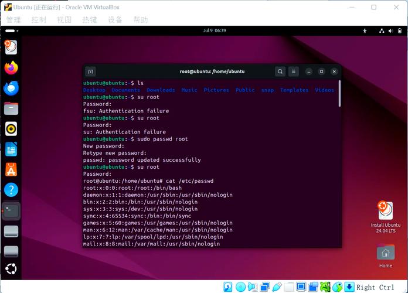Maximize the VirtualBox window
Screen dimensions: 408x293
click(373, 7)
